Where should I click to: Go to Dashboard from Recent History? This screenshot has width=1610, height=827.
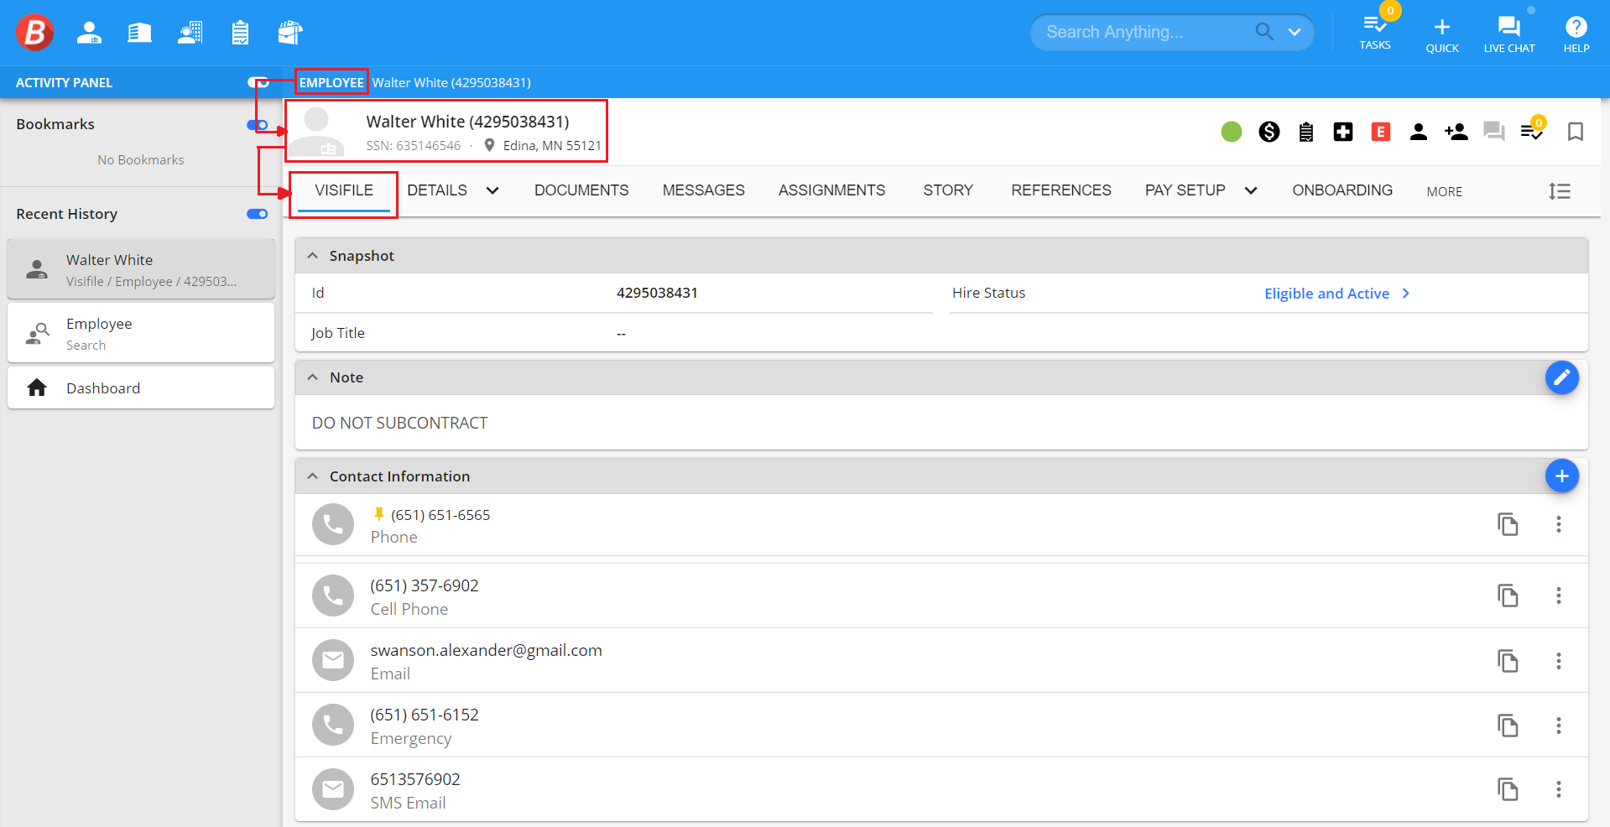(141, 387)
